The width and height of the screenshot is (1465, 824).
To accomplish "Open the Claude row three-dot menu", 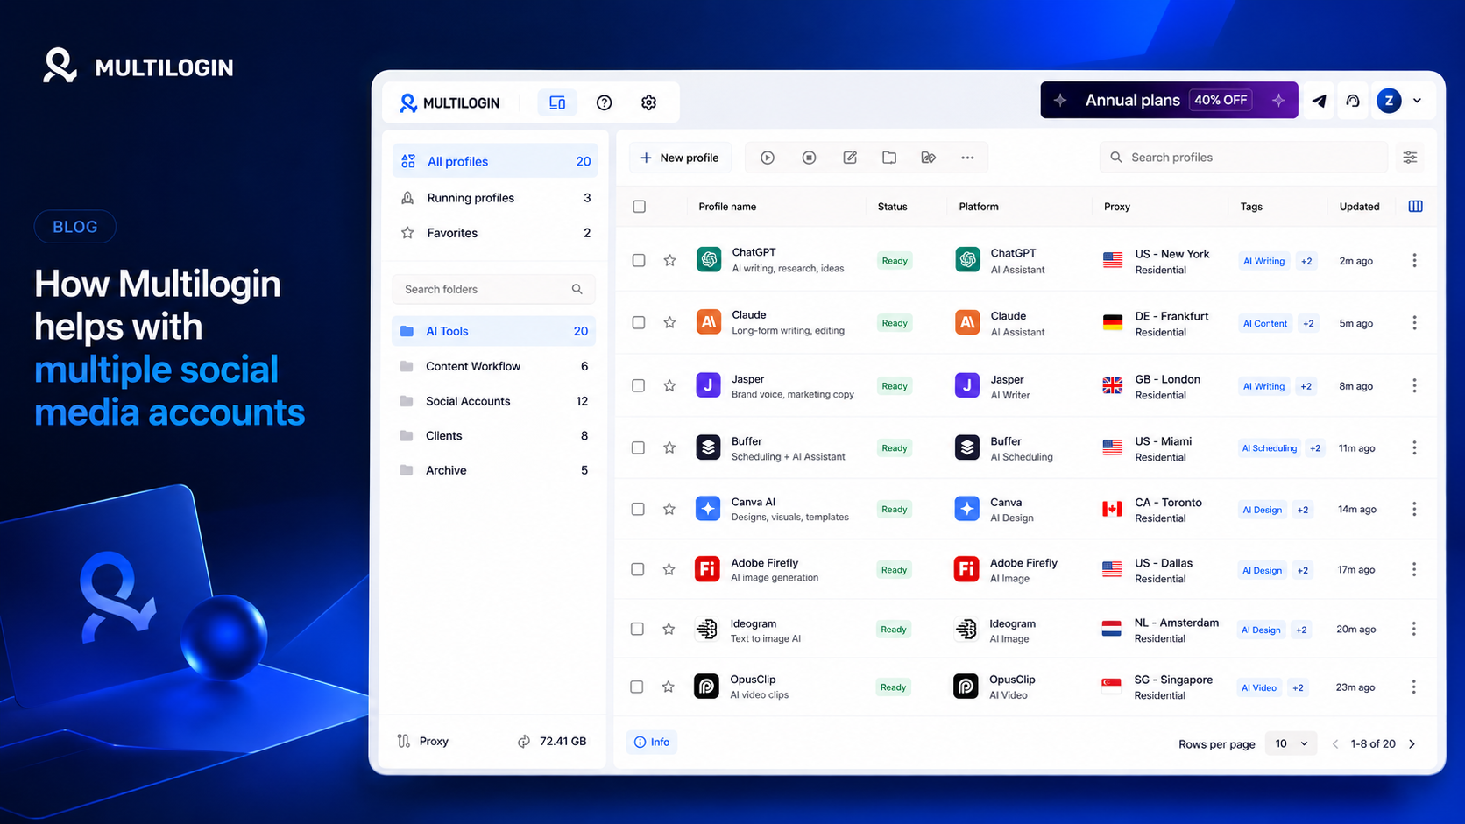I will 1414,322.
